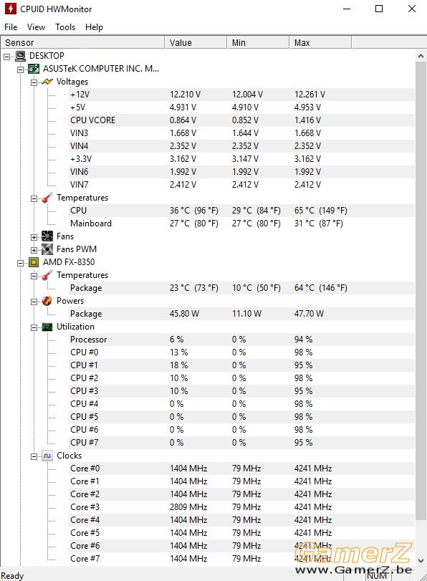This screenshot has height=581, width=427.
Task: Click the Value column header
Action: 196,42
